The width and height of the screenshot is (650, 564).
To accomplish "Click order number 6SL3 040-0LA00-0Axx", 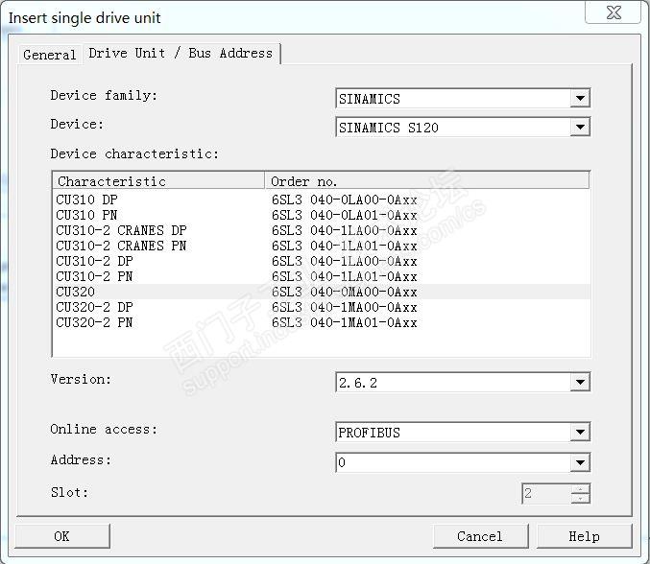I will [x=344, y=200].
